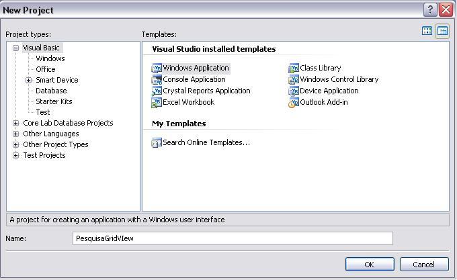Select the Windows Application template icon
The width and height of the screenshot is (457, 280).
(x=157, y=68)
